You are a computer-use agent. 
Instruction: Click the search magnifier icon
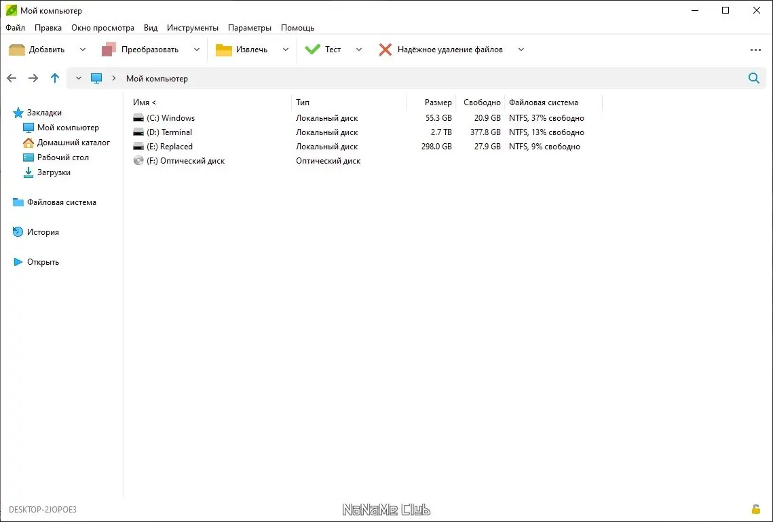point(753,78)
